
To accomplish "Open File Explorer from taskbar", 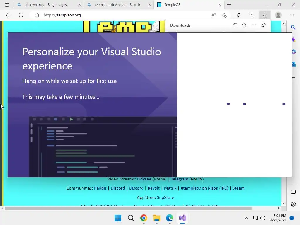I will click(157, 218).
